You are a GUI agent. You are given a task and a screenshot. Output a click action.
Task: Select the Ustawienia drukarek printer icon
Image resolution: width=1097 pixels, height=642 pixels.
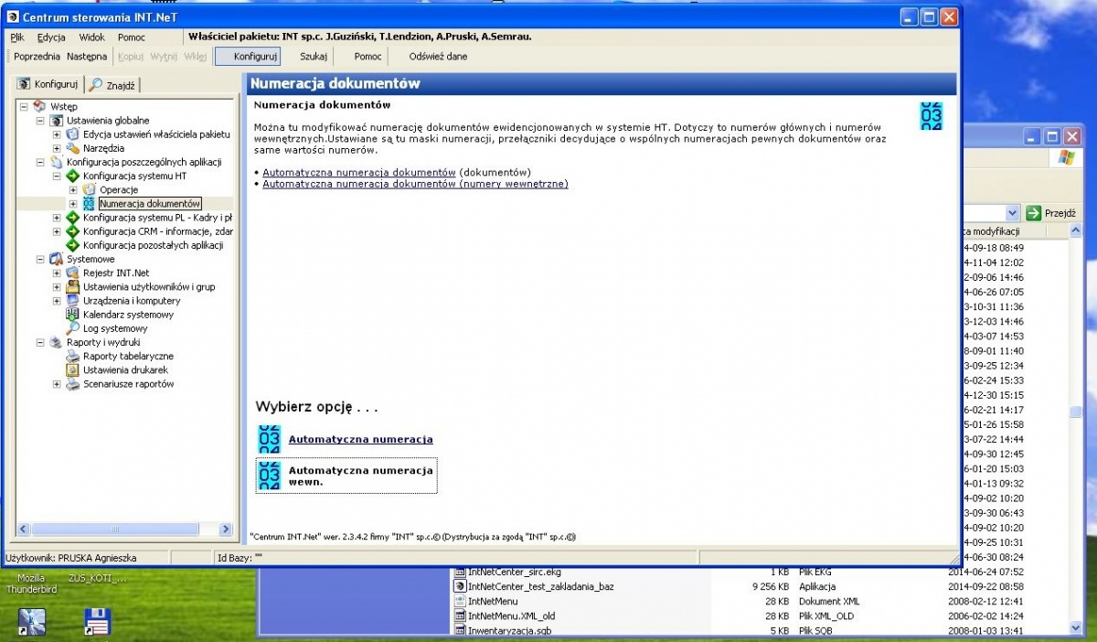[x=73, y=370]
